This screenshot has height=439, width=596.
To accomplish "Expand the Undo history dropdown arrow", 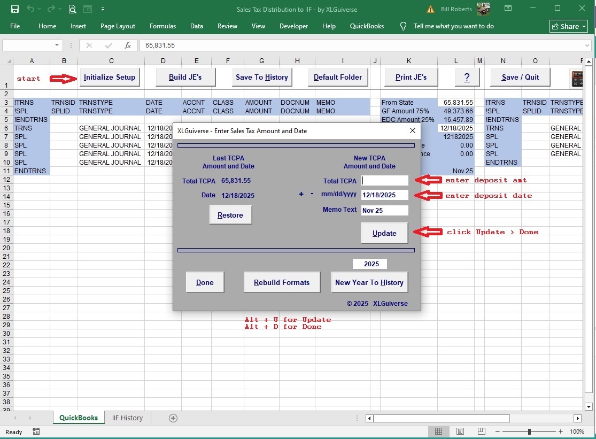I will pos(39,9).
